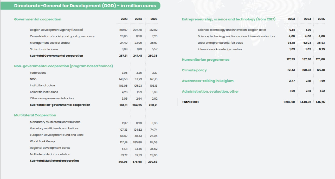Screen dimensions: 335x179
Task: Click "Other non-governmental actors" label
Action: [x=52, y=98]
